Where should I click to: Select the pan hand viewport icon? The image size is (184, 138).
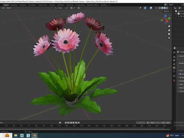coord(169,30)
